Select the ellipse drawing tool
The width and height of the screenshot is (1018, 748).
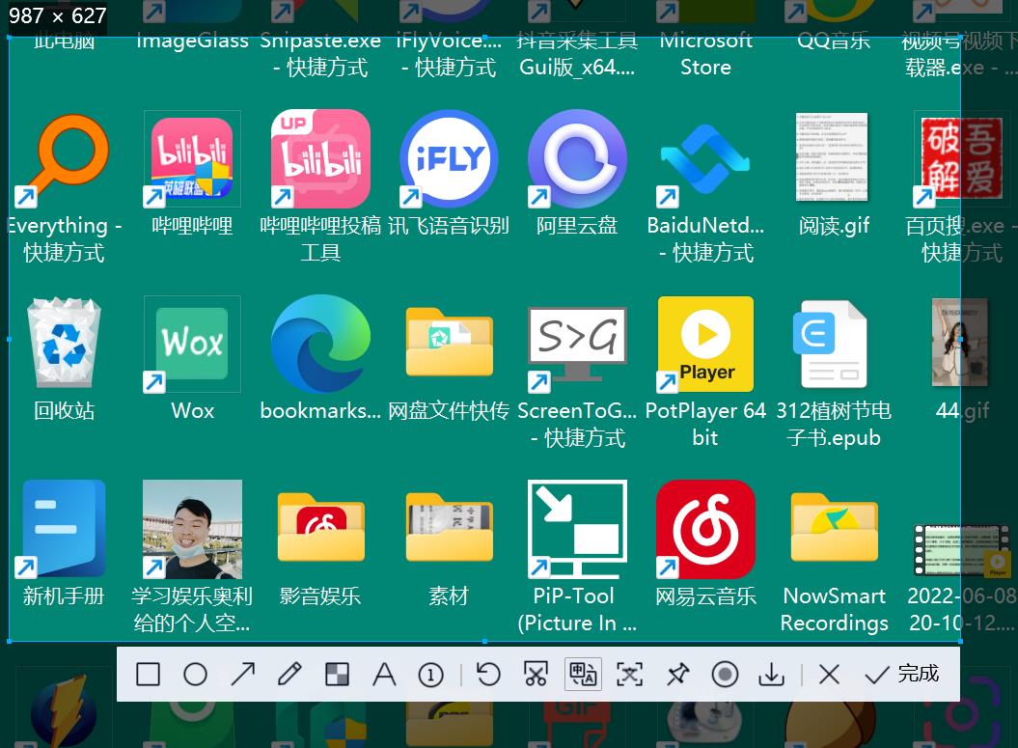click(195, 674)
